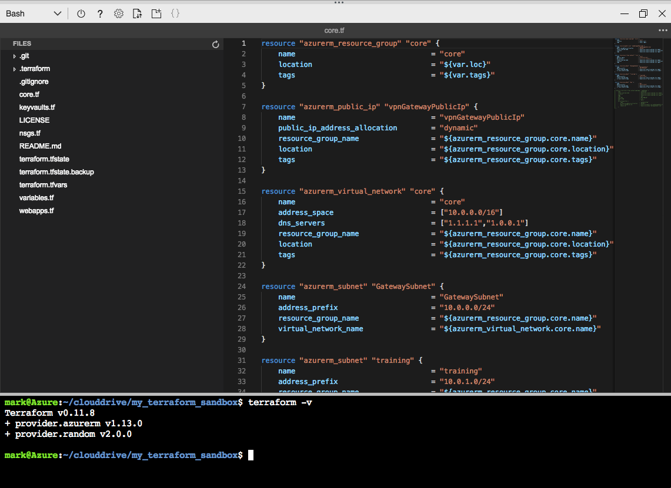Click the terraform -v command in terminal
This screenshot has width=671, height=488.
pyautogui.click(x=281, y=402)
